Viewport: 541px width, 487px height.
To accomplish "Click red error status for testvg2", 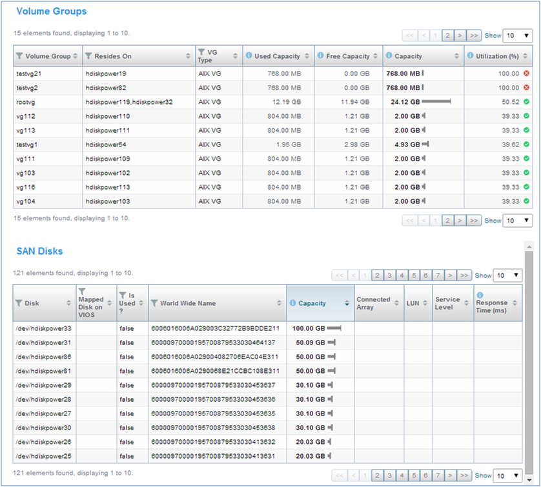I will pos(527,88).
